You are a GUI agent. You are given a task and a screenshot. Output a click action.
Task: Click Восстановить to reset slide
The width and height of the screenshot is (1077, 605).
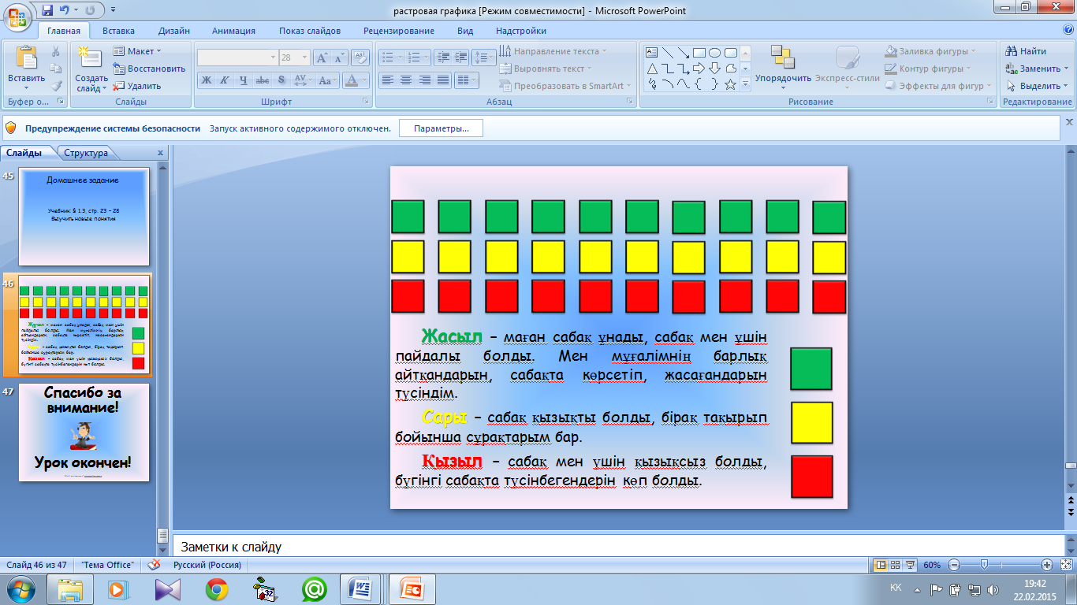[x=149, y=69]
